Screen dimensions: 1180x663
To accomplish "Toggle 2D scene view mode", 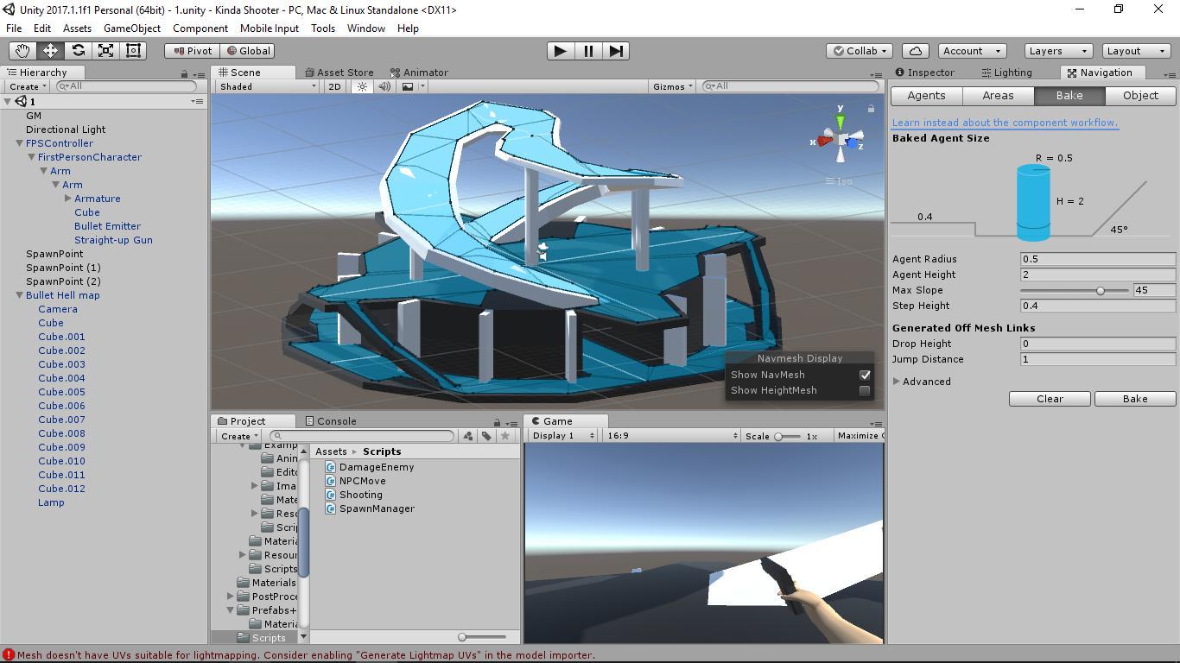I will point(334,86).
